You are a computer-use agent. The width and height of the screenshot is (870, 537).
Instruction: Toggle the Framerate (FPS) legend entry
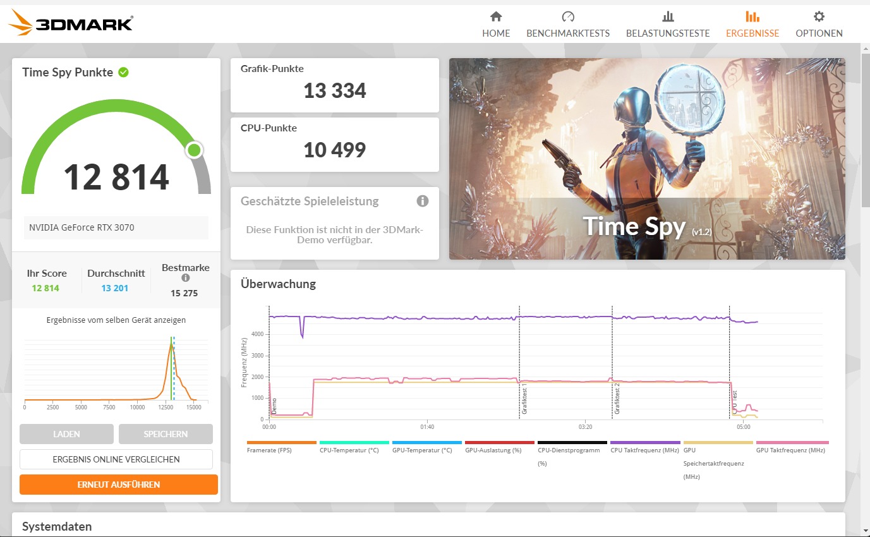(282, 447)
